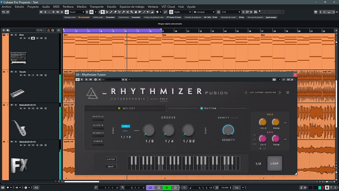The width and height of the screenshot is (339, 191).
Task: Click the DENSITY knob in Rhythmizer
Action: (x=228, y=130)
